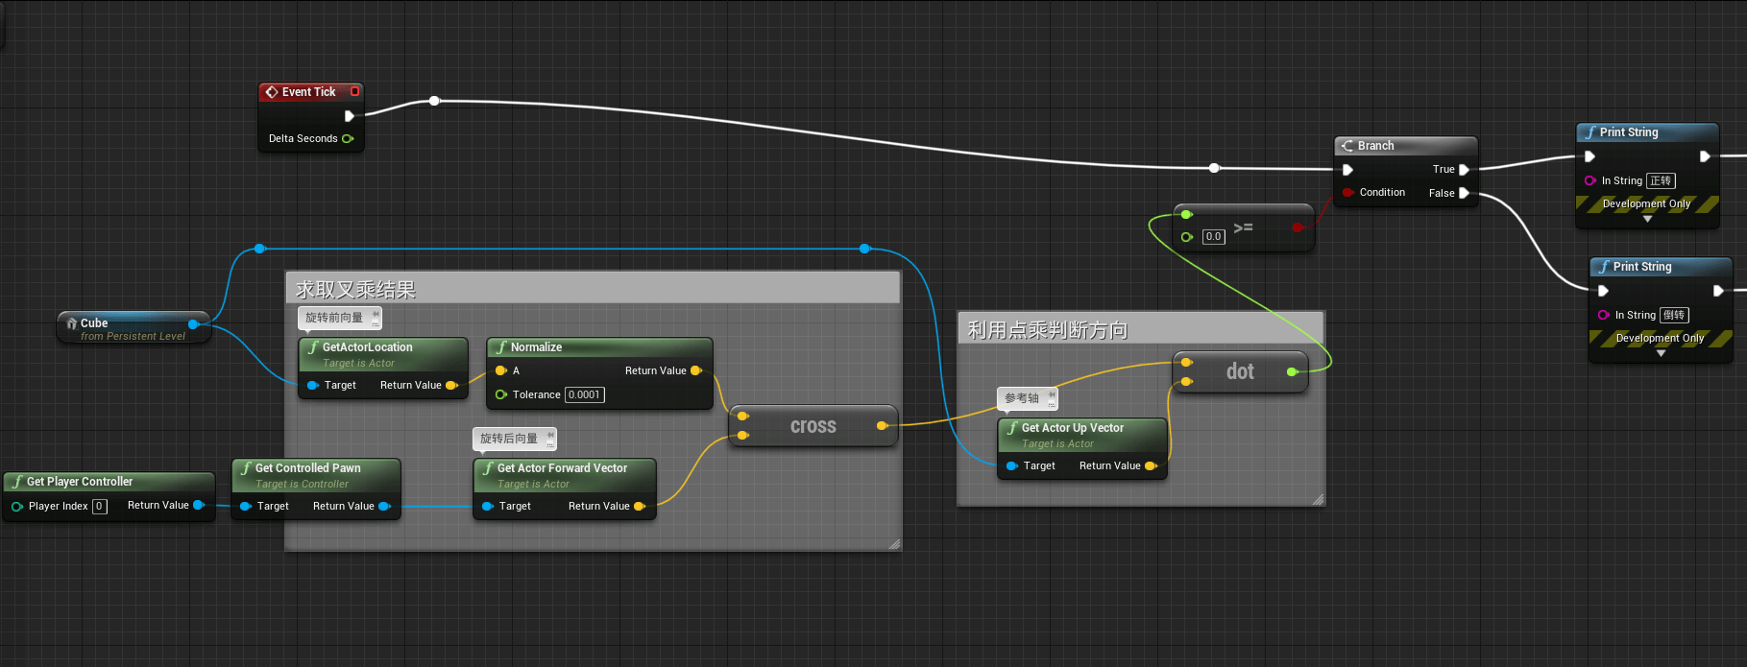Image resolution: width=1747 pixels, height=667 pixels.
Task: Click the Event Tick execution output pin
Action: pos(350,116)
